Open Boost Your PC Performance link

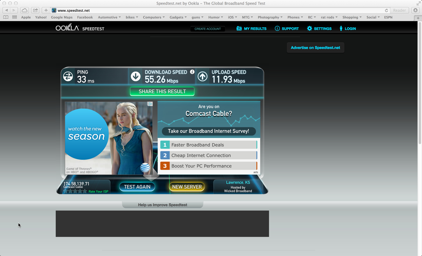209,166
